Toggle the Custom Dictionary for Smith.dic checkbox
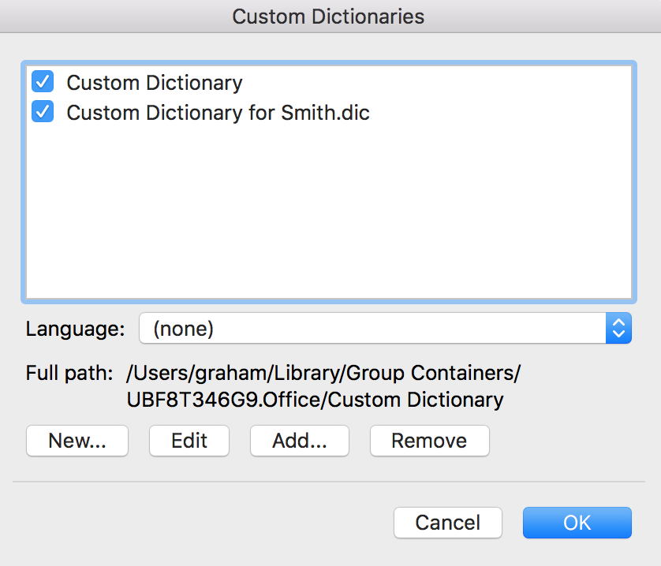The width and height of the screenshot is (661, 566). [43, 111]
